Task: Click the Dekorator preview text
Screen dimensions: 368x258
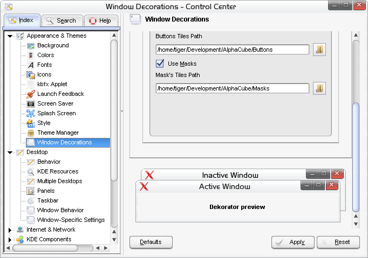Action: click(237, 207)
